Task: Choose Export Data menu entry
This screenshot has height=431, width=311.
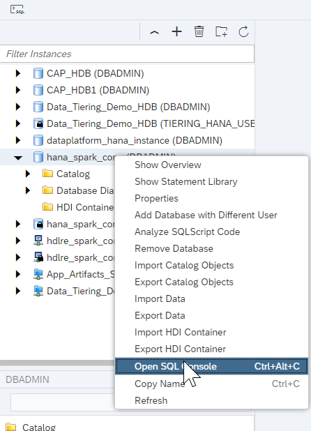Action: tap(211, 316)
